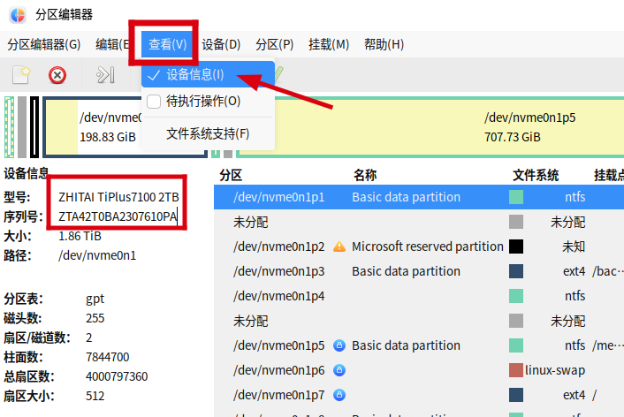Select the gray unallocated strip in disk map
Image resolution: width=624 pixels, height=417 pixels.
coord(22,127)
